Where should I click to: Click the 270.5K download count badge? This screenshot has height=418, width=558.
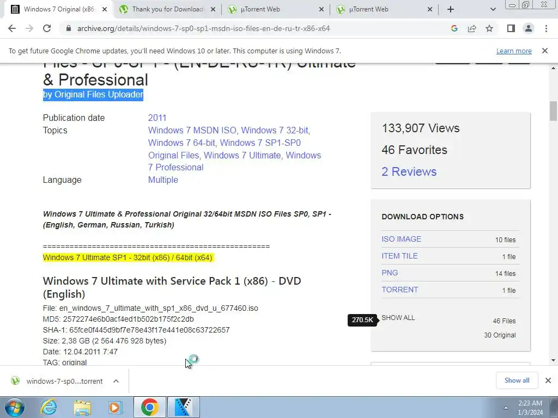coord(362,320)
